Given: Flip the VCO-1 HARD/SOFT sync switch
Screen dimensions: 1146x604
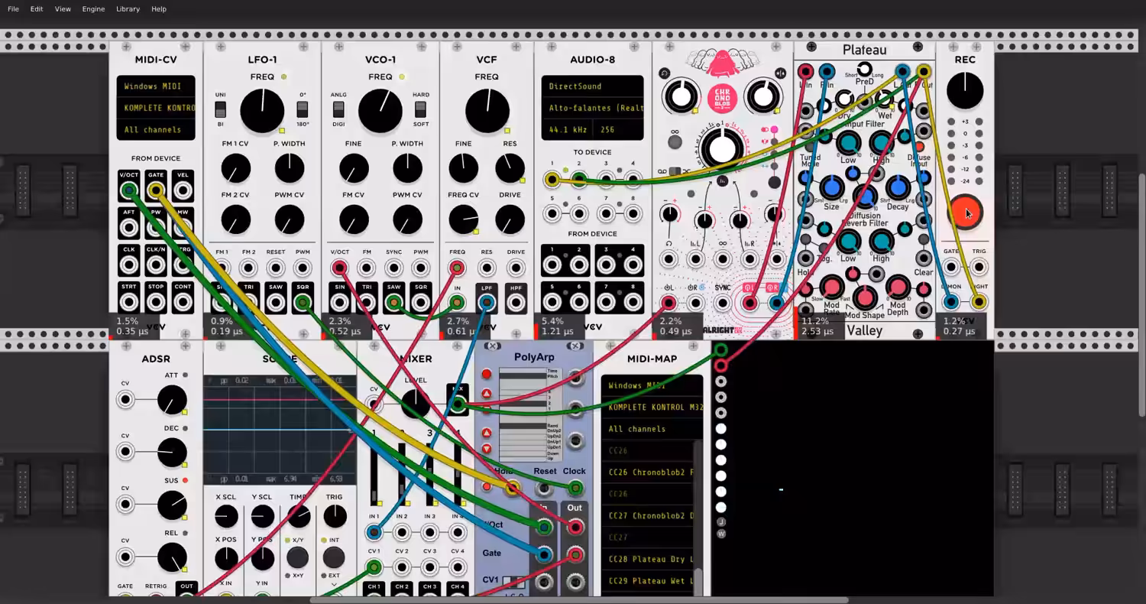Looking at the screenshot, I should click(x=421, y=109).
